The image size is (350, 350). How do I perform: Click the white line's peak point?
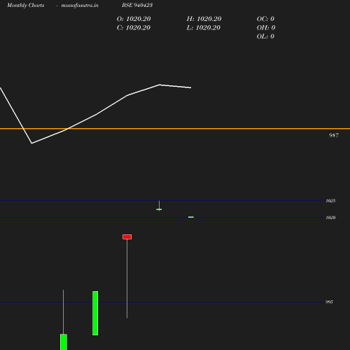click(x=160, y=85)
